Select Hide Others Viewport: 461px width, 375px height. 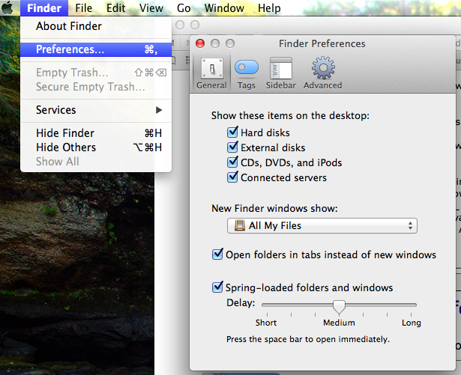(x=96, y=147)
